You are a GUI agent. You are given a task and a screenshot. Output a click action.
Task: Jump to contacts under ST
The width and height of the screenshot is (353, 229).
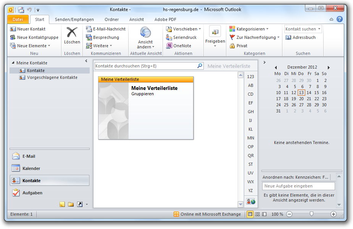point(251,164)
